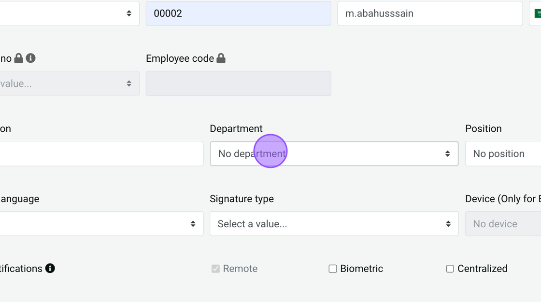Click the flag icon at top right

537,14
